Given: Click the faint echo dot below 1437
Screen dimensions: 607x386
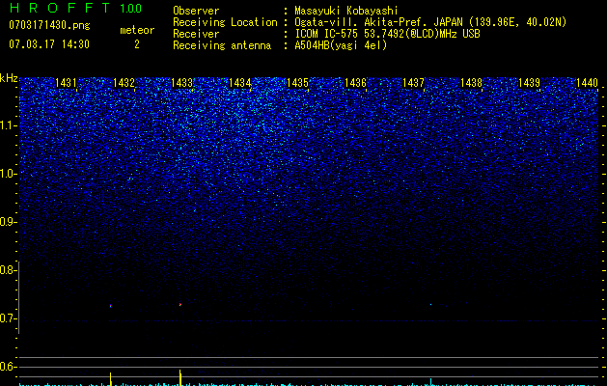Looking at the screenshot, I should [430, 304].
